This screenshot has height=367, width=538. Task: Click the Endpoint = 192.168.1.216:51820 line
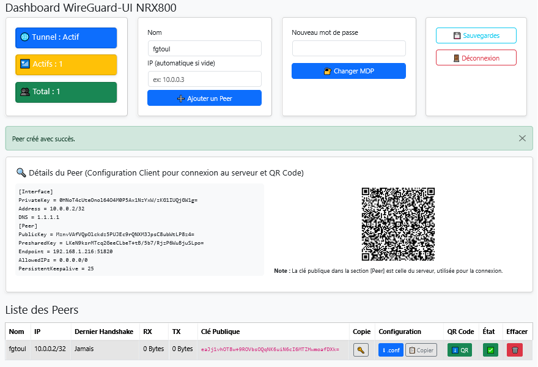tap(65, 251)
